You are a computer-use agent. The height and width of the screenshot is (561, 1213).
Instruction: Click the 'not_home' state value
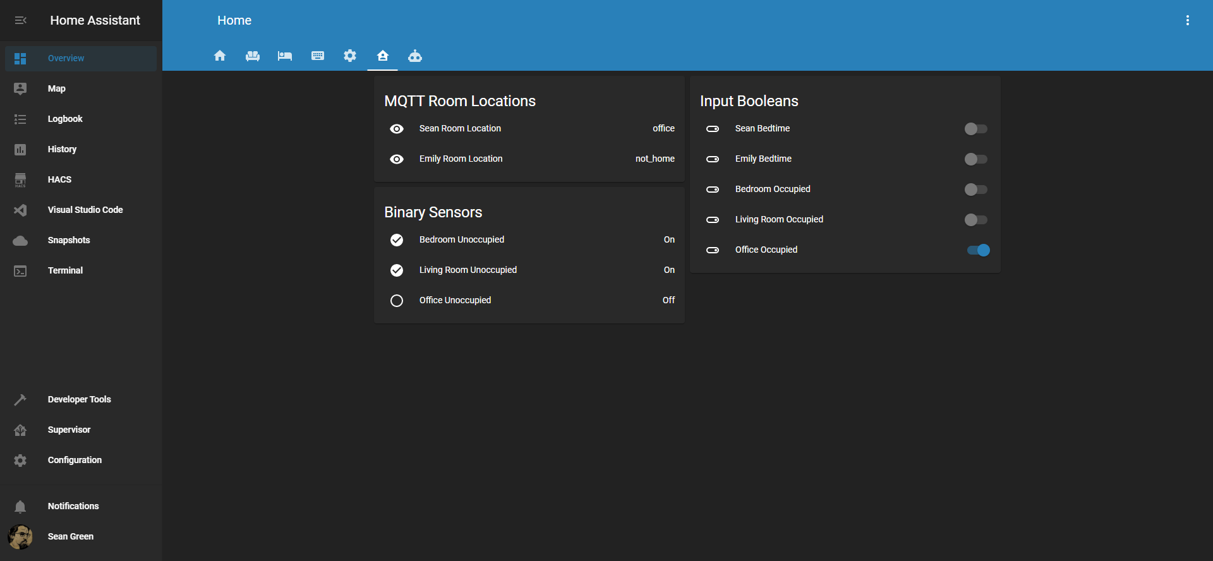coord(655,159)
